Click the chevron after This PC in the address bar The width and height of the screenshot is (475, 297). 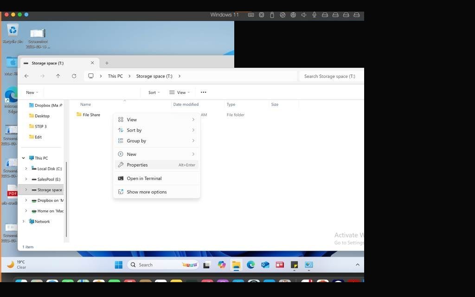(x=129, y=76)
